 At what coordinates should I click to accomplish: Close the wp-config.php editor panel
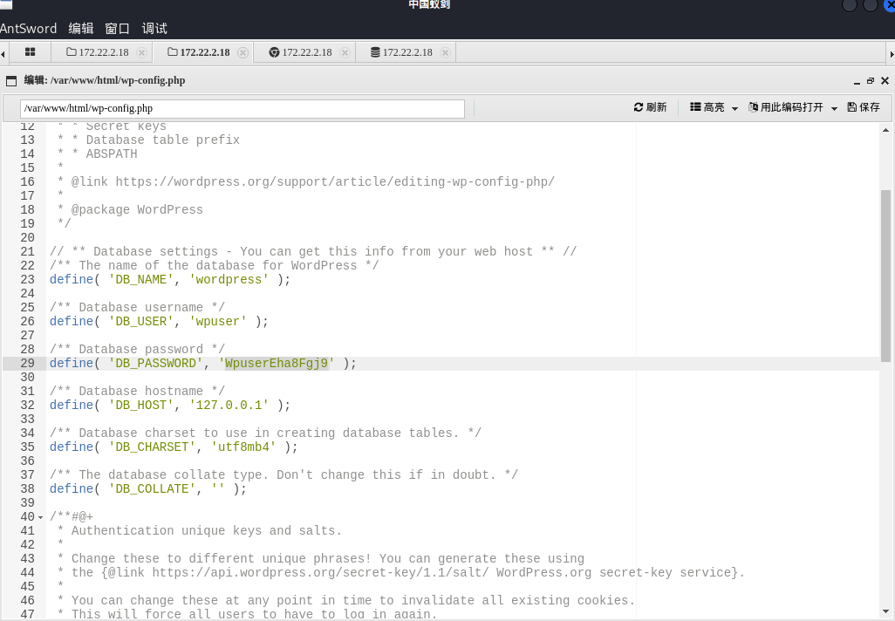click(885, 80)
